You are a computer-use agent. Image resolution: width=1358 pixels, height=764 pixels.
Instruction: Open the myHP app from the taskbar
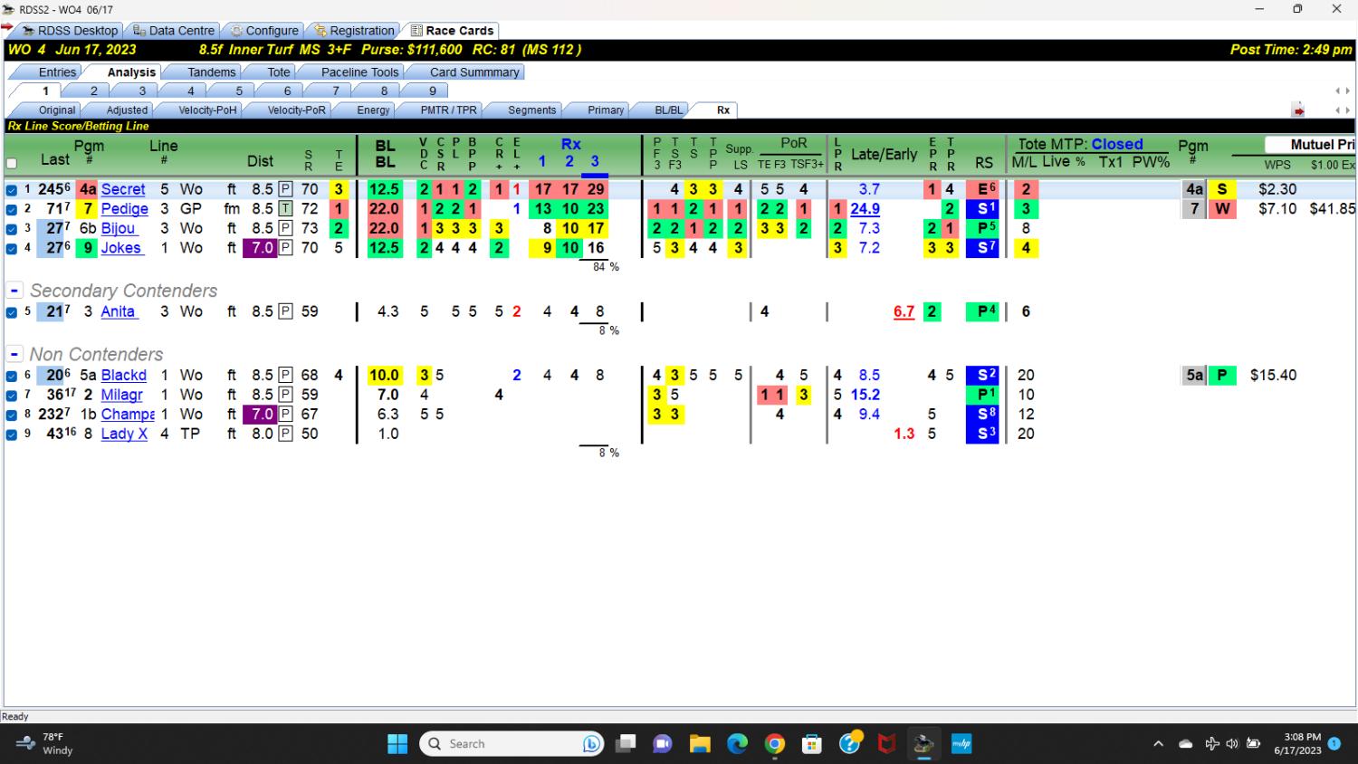[x=961, y=744]
